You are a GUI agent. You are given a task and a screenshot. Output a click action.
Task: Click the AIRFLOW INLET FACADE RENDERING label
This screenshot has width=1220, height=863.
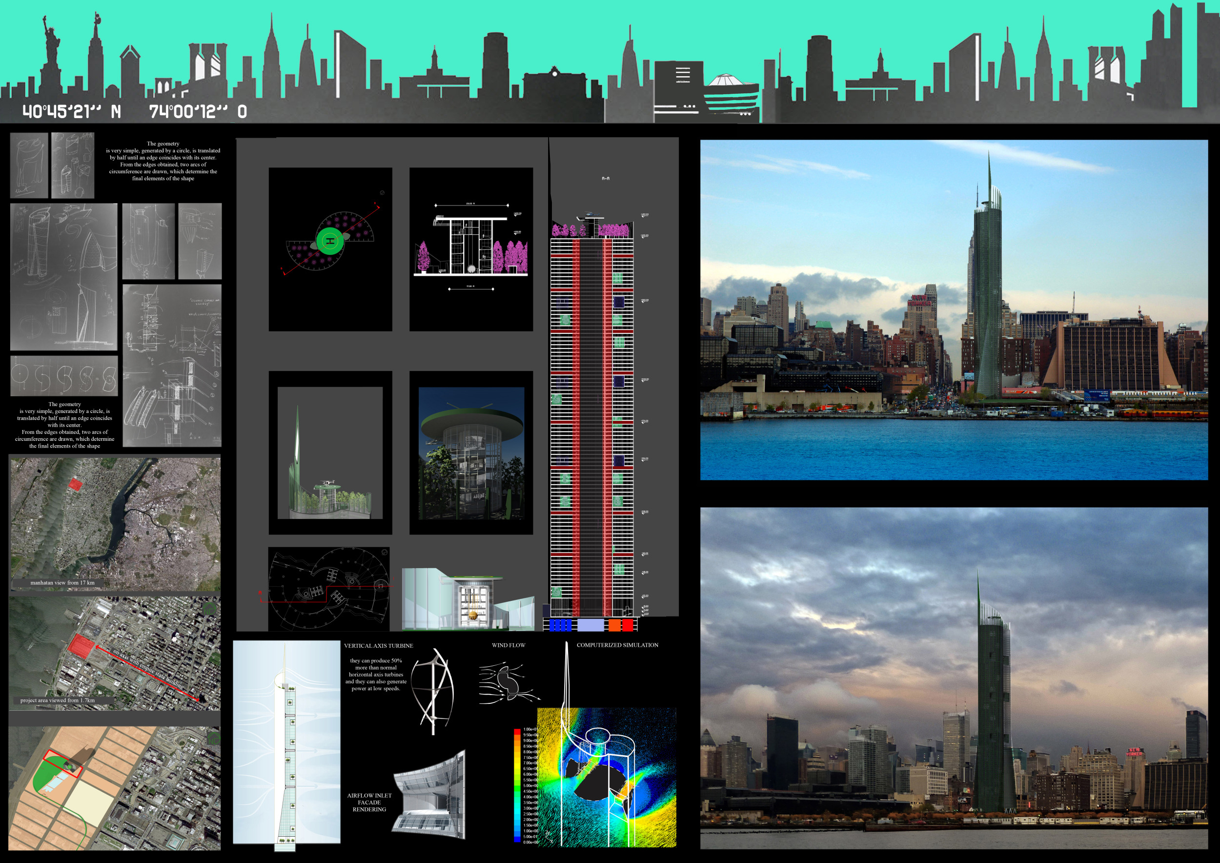[x=369, y=802]
